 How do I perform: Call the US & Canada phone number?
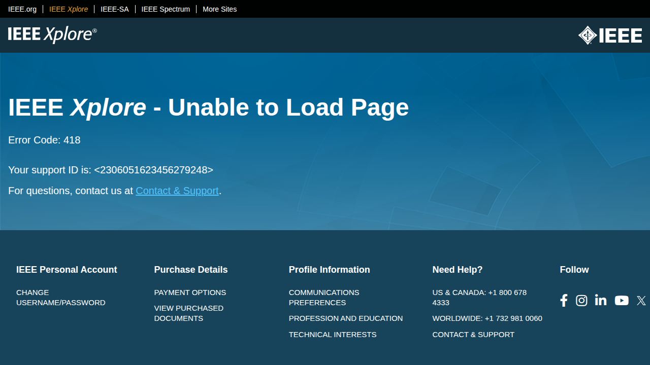point(479,298)
